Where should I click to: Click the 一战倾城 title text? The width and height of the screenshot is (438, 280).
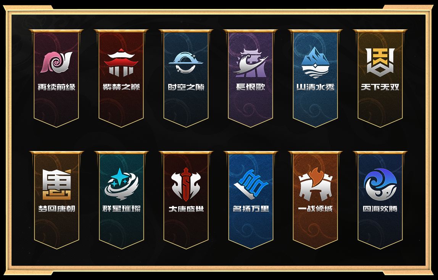click(x=316, y=209)
